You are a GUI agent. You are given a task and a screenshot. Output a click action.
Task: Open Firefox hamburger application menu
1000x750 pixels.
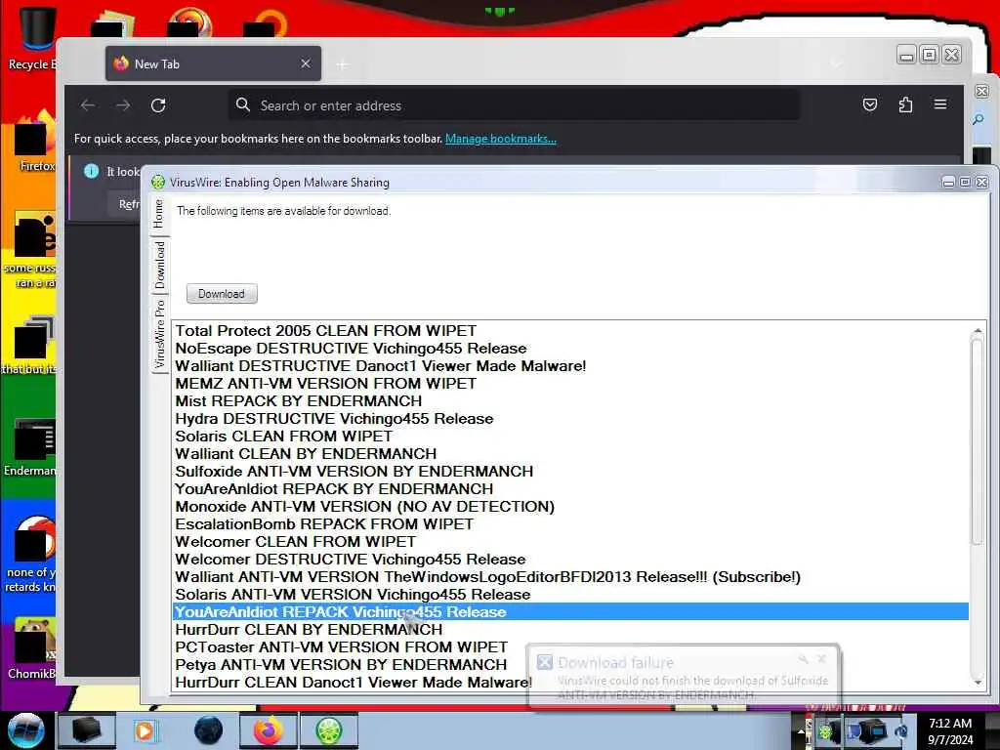[940, 104]
